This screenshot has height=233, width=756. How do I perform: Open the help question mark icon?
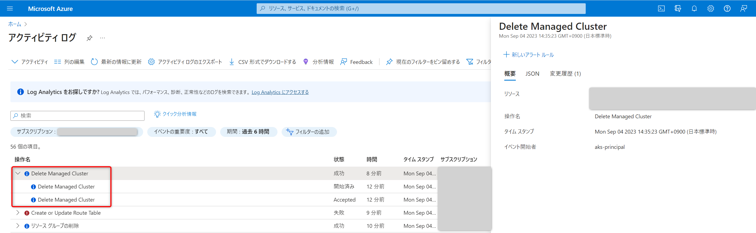pyautogui.click(x=727, y=8)
